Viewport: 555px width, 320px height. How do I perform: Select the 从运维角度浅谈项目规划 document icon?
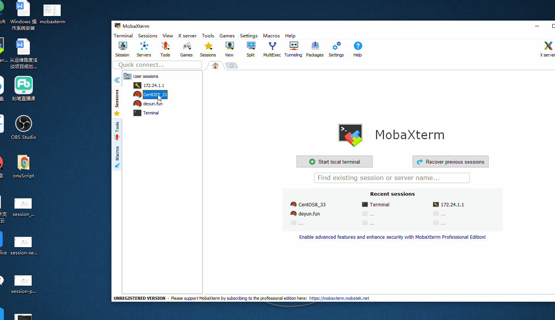[24, 55]
